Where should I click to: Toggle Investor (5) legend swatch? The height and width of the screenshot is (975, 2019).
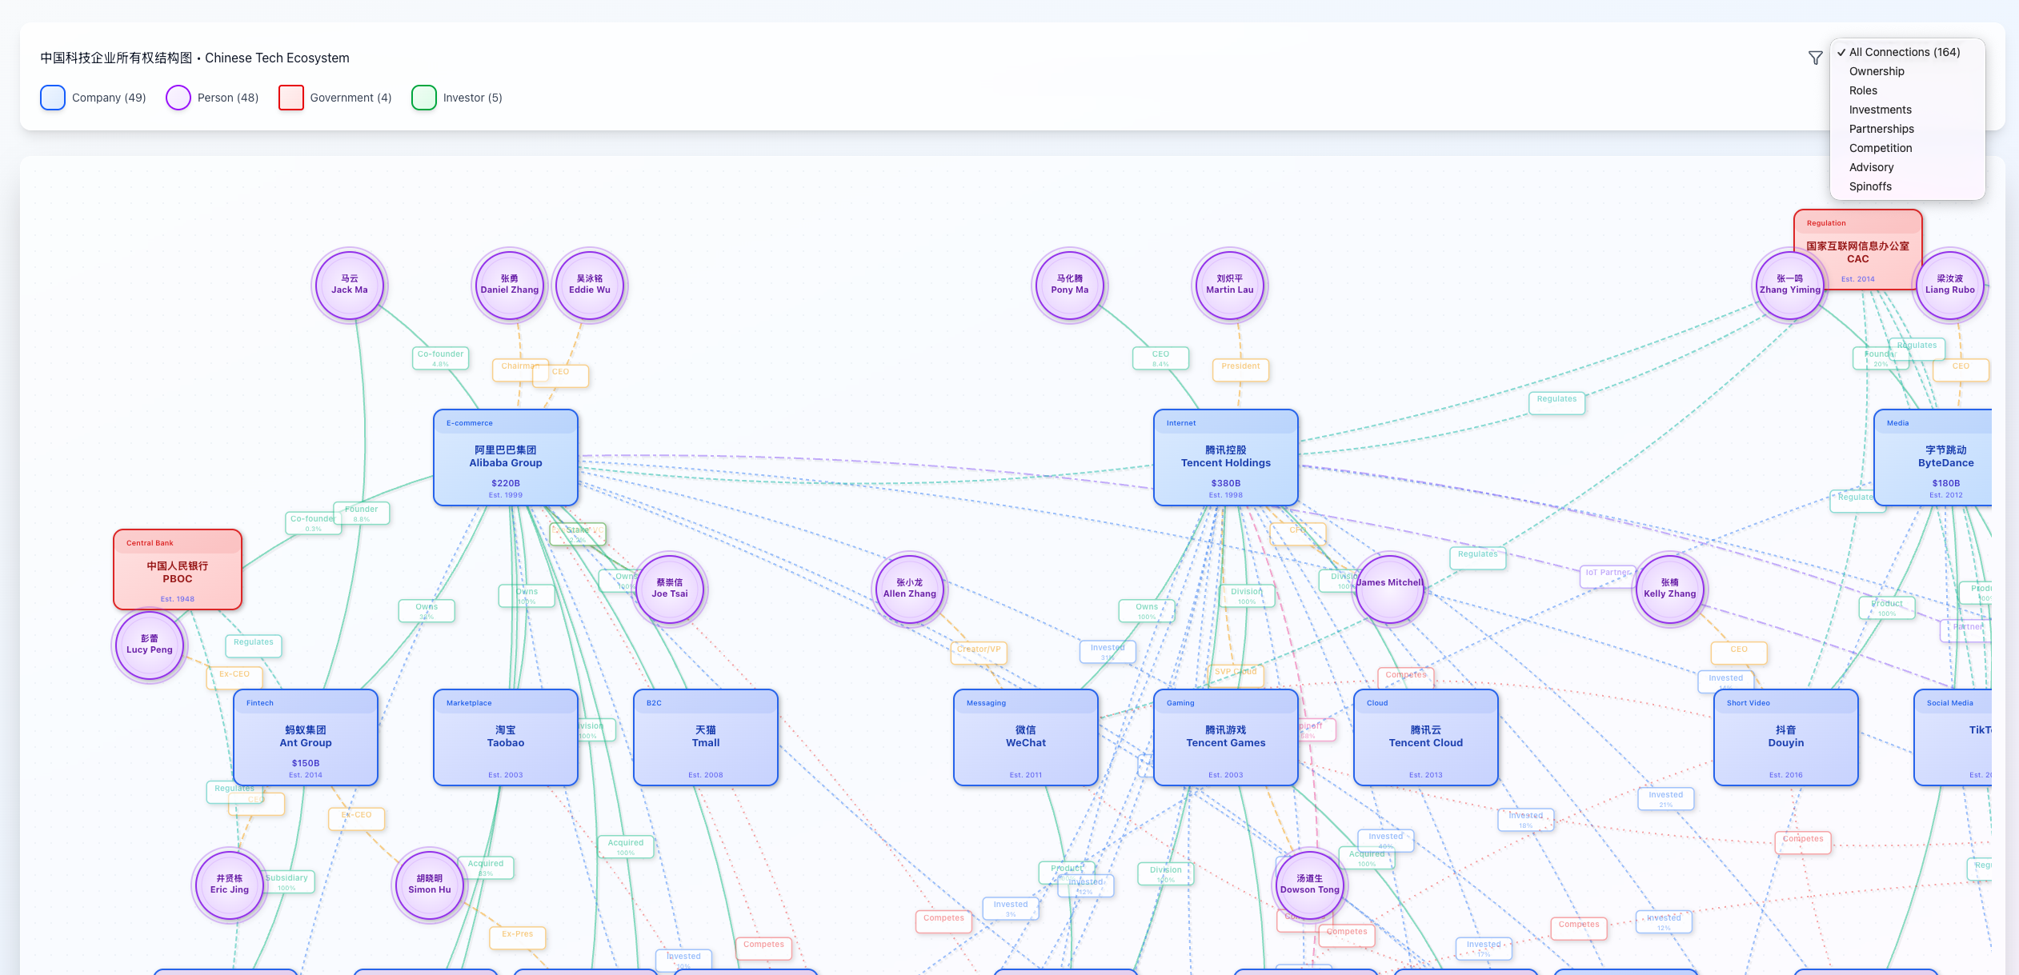[424, 98]
